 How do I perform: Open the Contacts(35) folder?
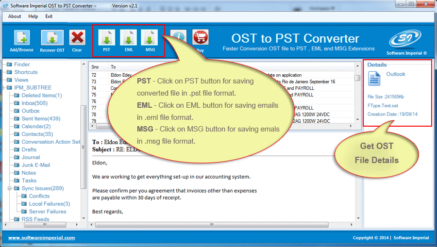(x=37, y=134)
